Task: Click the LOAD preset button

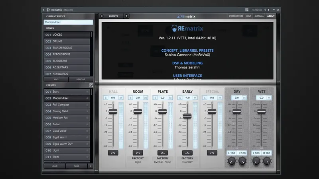Action: click(x=55, y=166)
